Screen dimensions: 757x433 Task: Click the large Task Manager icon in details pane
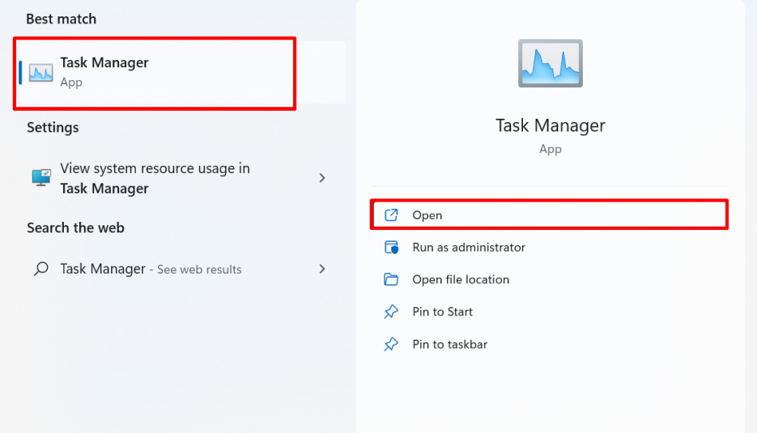pos(550,63)
